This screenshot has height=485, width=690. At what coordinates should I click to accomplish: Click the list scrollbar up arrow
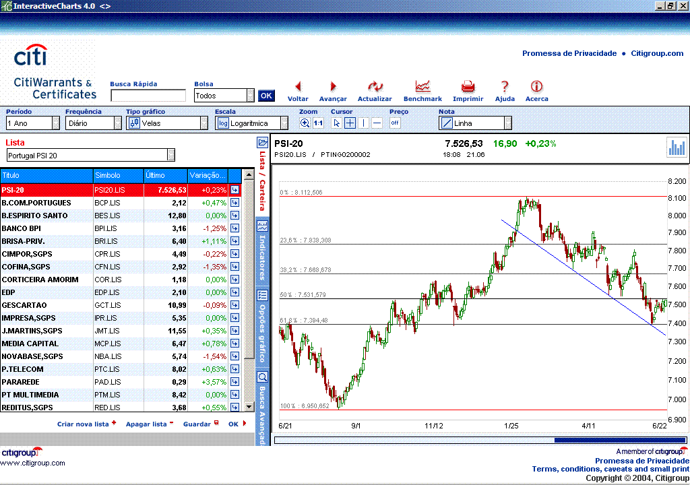pos(249,174)
